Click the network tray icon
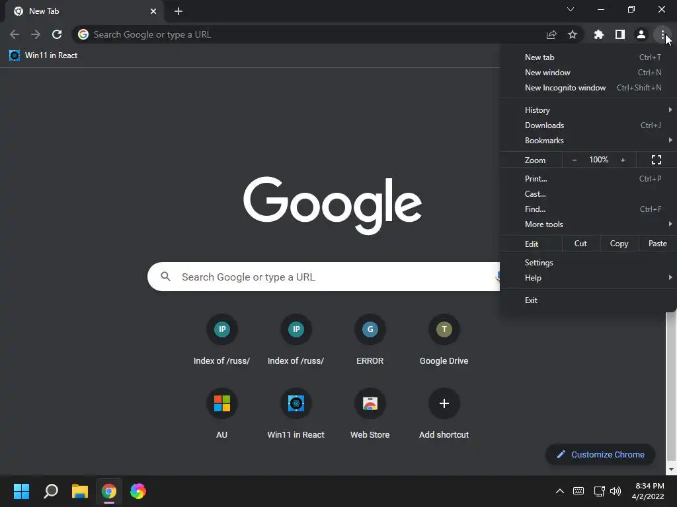Viewport: 677px width, 507px height. coord(599,491)
